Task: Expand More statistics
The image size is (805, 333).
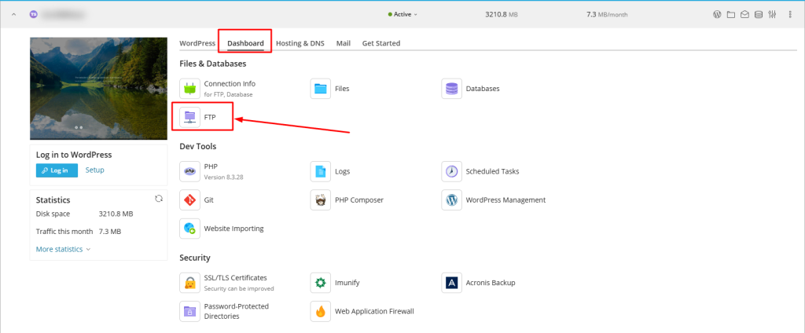Action: (x=63, y=249)
